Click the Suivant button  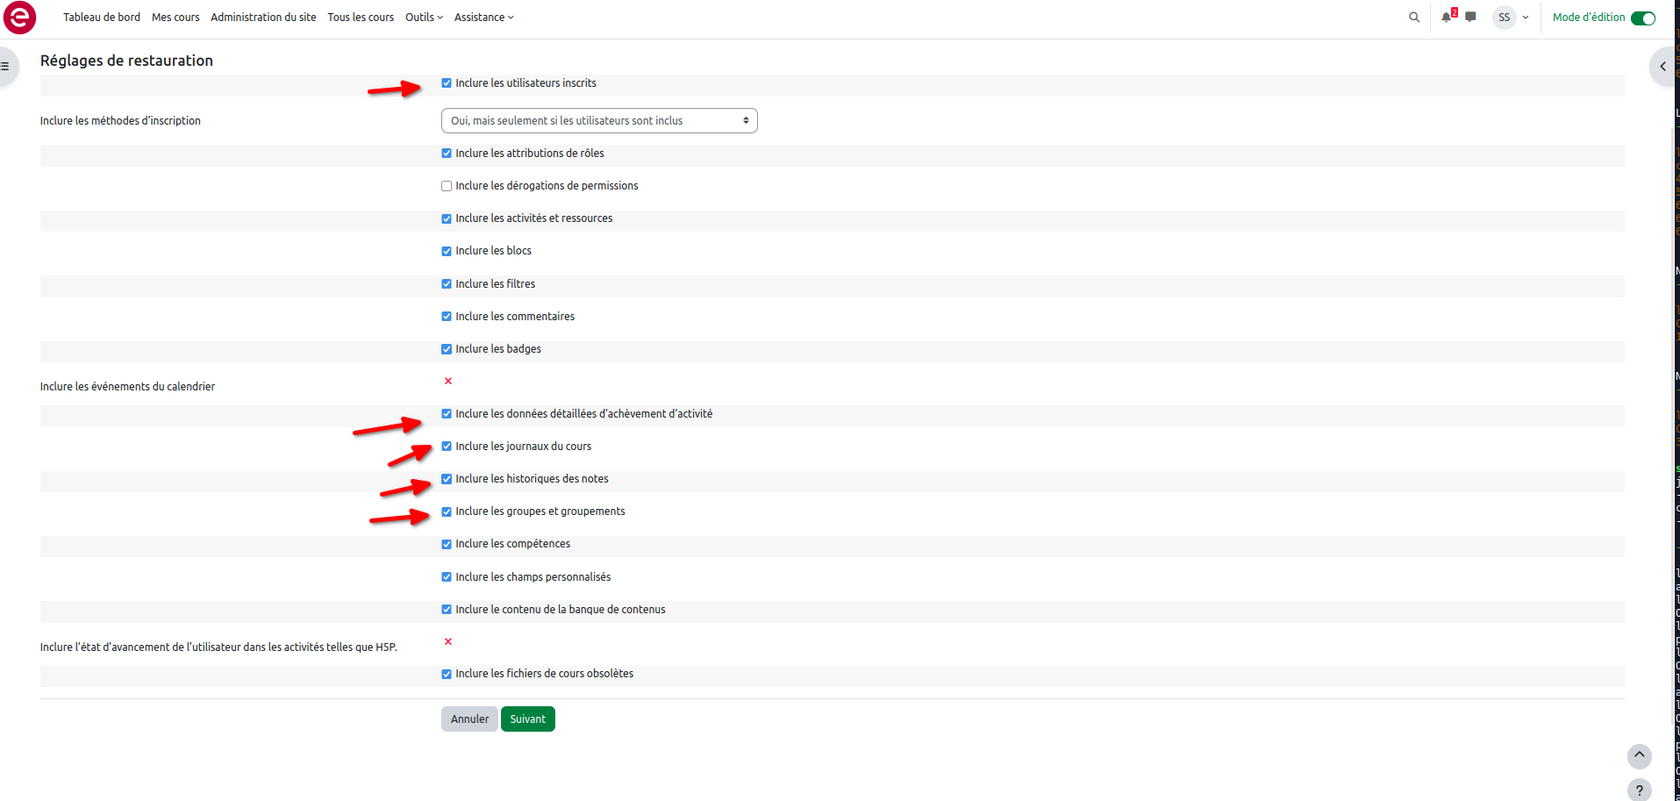(x=527, y=719)
